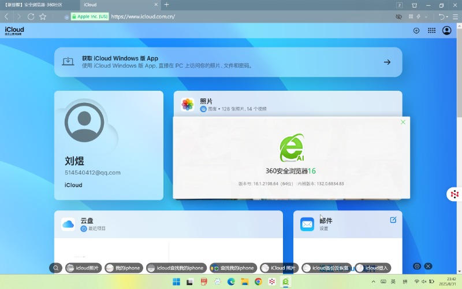Screen dimensions: 462x289
Task: Click the arrow on Get iCloud Windows App banner
Action: (x=388, y=62)
